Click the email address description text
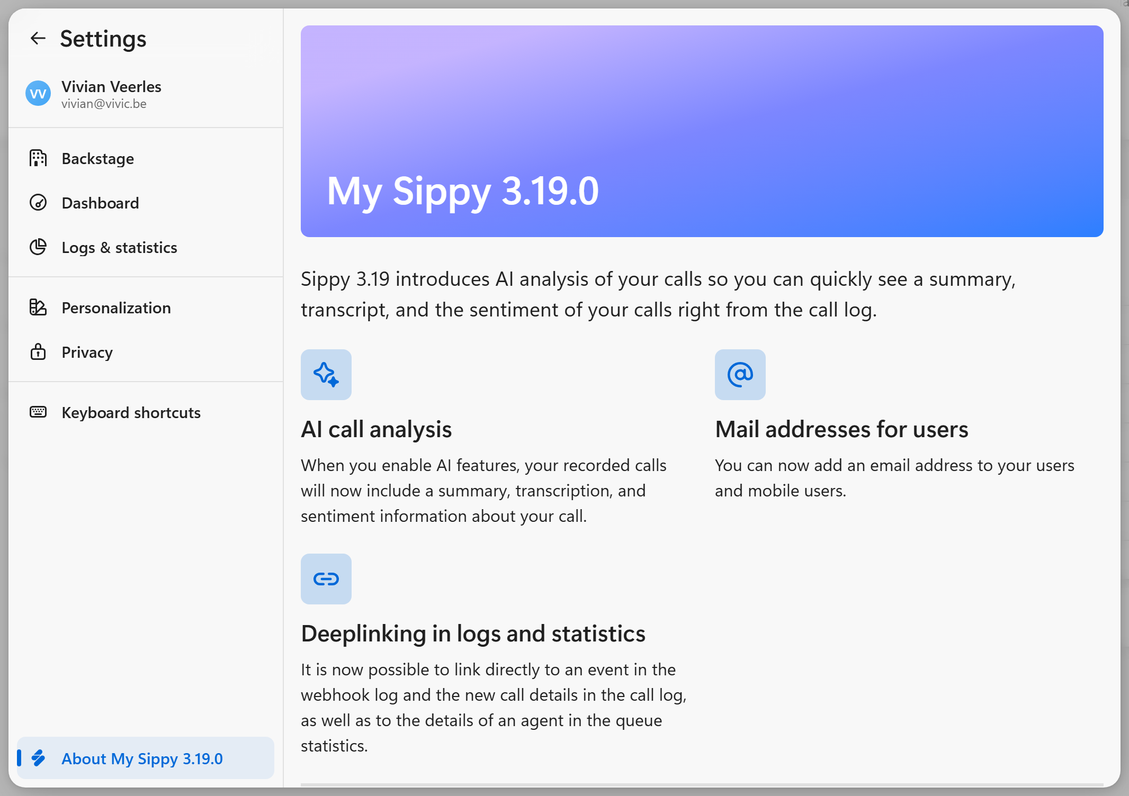Viewport: 1129px width, 796px height. pyautogui.click(x=894, y=478)
